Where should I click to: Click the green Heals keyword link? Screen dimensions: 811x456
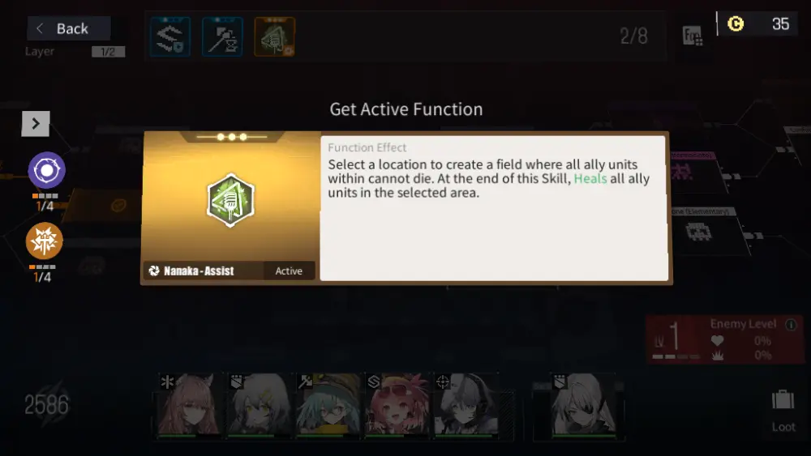click(x=590, y=179)
